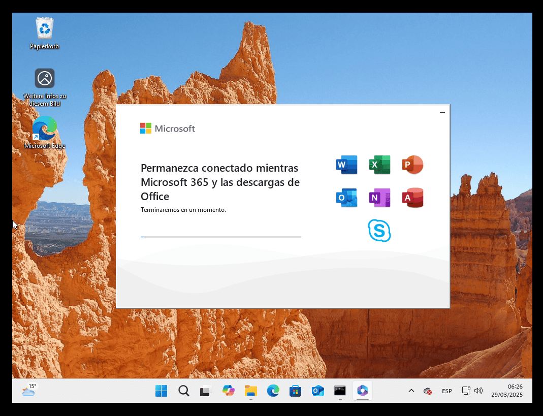Open the ESP input language switcher
The height and width of the screenshot is (416, 543).
click(447, 391)
